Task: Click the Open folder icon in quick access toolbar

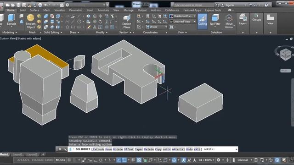Action: point(13,5)
